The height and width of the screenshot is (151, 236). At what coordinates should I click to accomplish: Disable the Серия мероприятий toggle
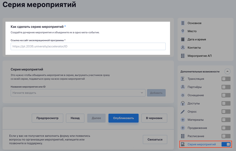226,144
